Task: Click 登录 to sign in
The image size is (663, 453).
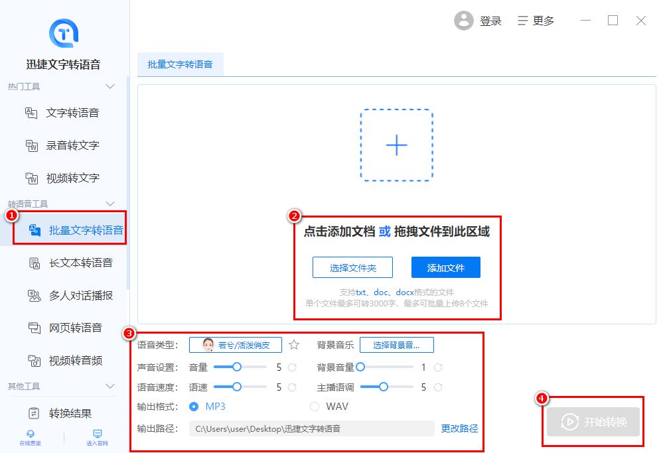Action: 490,21
